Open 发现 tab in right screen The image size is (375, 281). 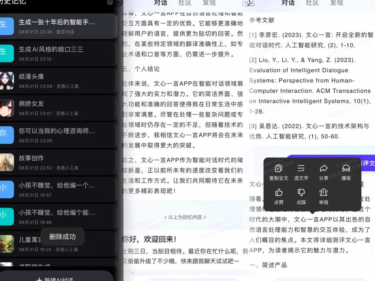(x=337, y=3)
